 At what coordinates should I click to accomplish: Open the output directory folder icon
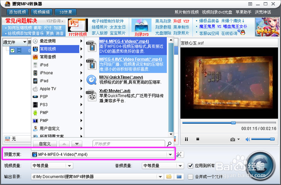tap(179, 177)
